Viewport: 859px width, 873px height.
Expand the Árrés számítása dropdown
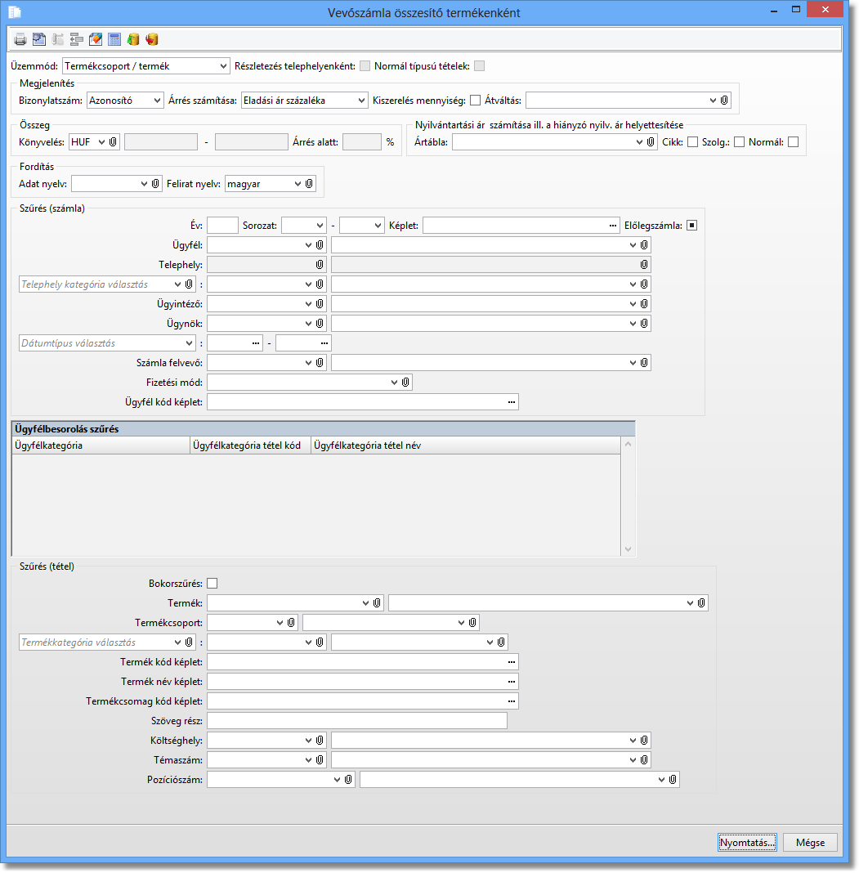362,101
